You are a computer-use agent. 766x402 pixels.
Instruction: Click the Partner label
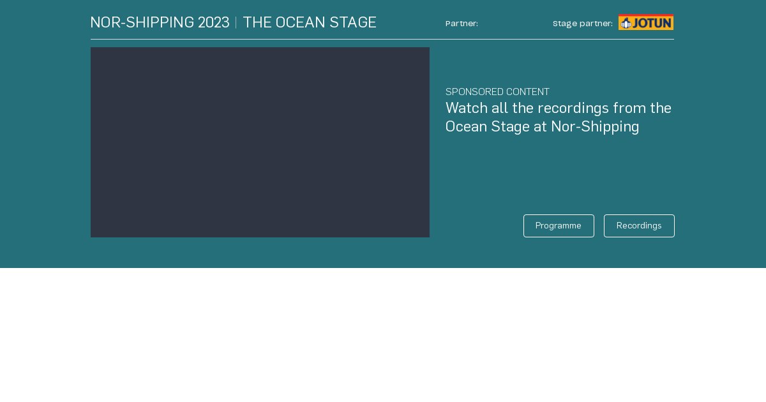462,24
